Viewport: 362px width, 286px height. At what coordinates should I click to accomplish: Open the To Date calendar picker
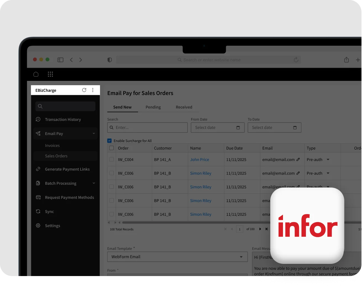click(295, 128)
